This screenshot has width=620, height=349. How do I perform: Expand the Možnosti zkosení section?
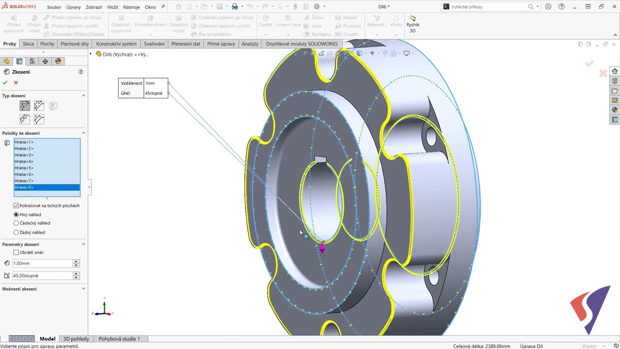(x=83, y=289)
